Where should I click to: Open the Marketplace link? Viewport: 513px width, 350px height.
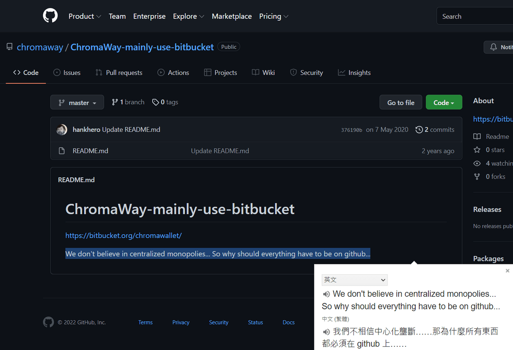(232, 16)
